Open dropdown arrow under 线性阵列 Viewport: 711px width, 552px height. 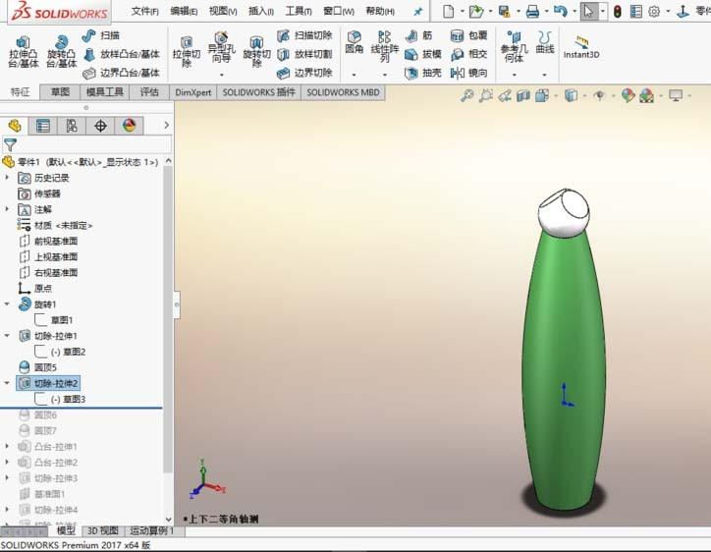tap(385, 75)
